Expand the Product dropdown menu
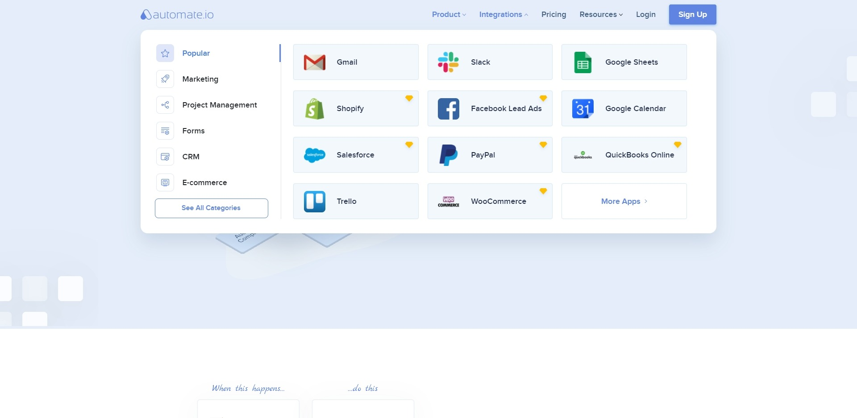Viewport: 857px width, 418px height. (449, 14)
